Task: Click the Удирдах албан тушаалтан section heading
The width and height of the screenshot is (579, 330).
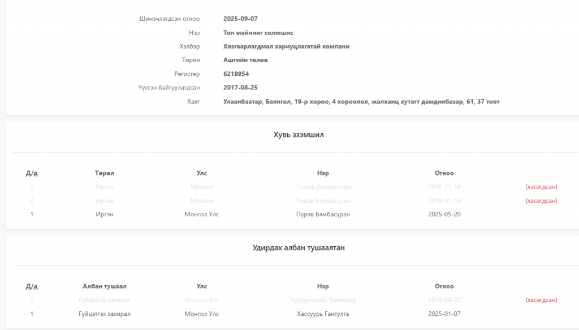Action: coord(299,248)
